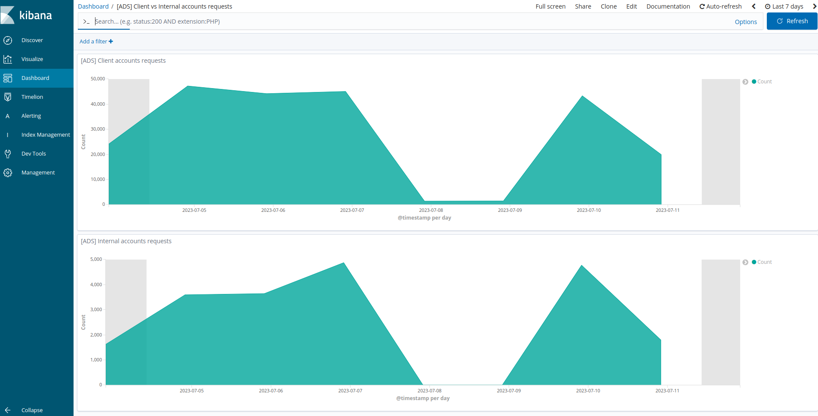818x416 pixels.
Task: Open search Options link
Action: point(746,22)
